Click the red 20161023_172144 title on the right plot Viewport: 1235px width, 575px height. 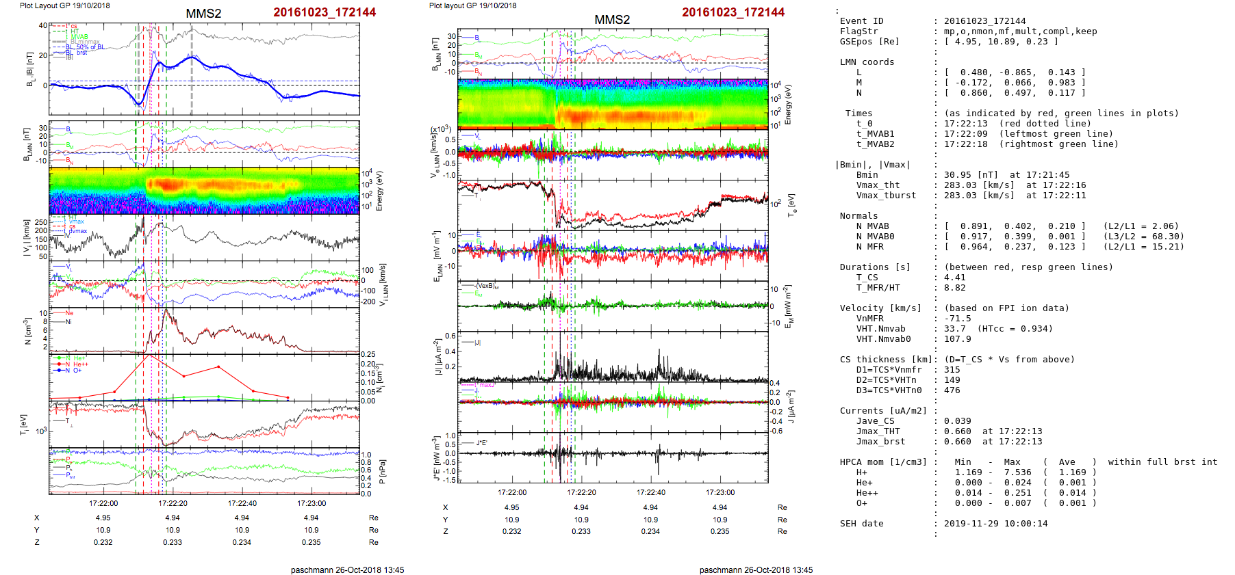pyautogui.click(x=733, y=12)
